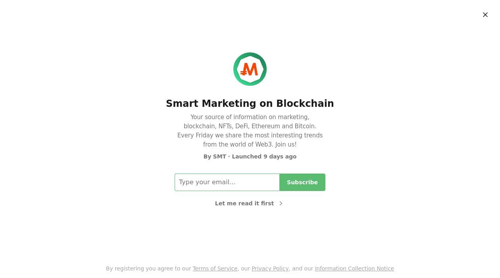500x278 pixels.
Task: Close the subscribe overlay with the X icon
Action: [x=485, y=15]
